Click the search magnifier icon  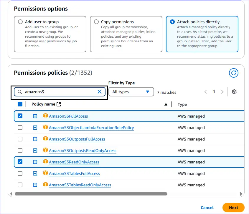tap(19, 92)
